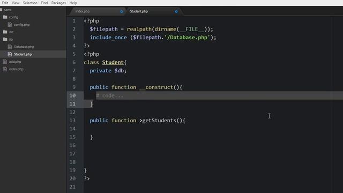The height and width of the screenshot is (193, 343).
Task: Collapse the lib folder in tree
Action: coord(11,39)
